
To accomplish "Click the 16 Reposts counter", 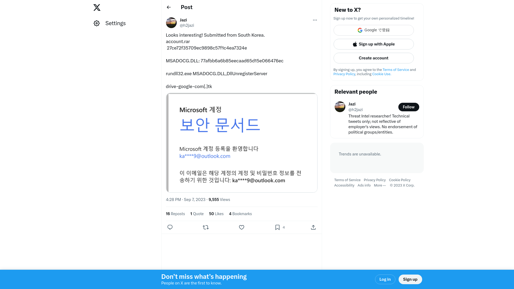I will pos(175,214).
